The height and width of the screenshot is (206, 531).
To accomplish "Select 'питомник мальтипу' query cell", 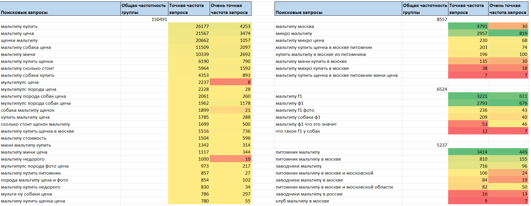I will [338, 152].
